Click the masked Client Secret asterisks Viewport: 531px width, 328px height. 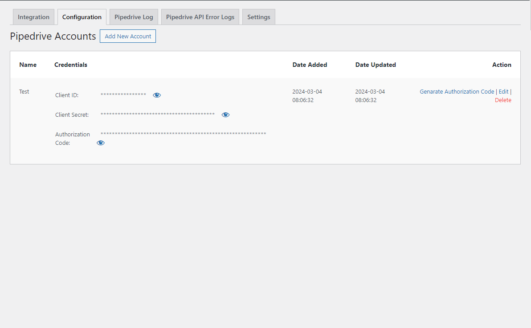click(x=157, y=115)
